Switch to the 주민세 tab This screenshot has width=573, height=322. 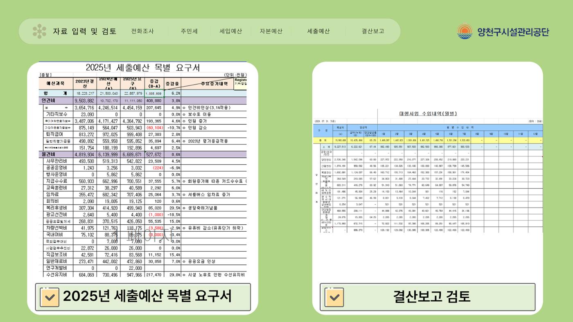[x=189, y=31]
